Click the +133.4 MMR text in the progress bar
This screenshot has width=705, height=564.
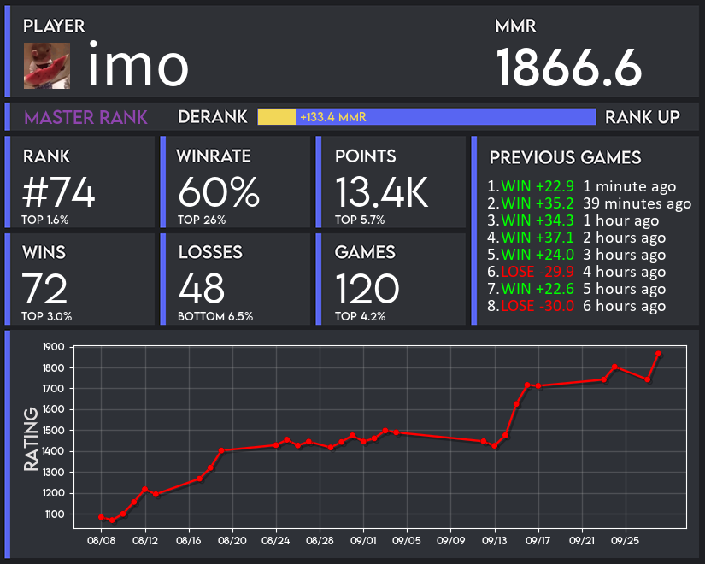[333, 117]
